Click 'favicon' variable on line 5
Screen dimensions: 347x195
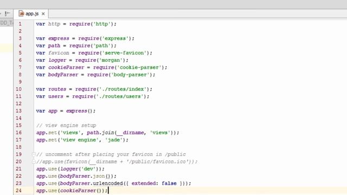click(59, 53)
